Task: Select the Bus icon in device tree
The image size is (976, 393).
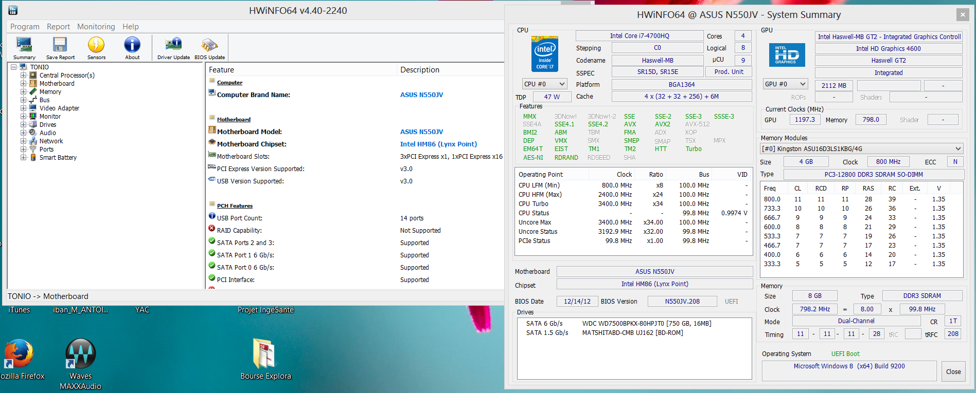Action: click(33, 100)
